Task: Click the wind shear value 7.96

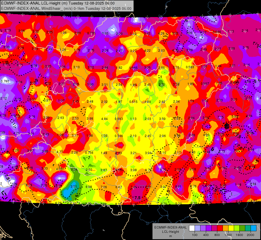Action: tap(189, 33)
